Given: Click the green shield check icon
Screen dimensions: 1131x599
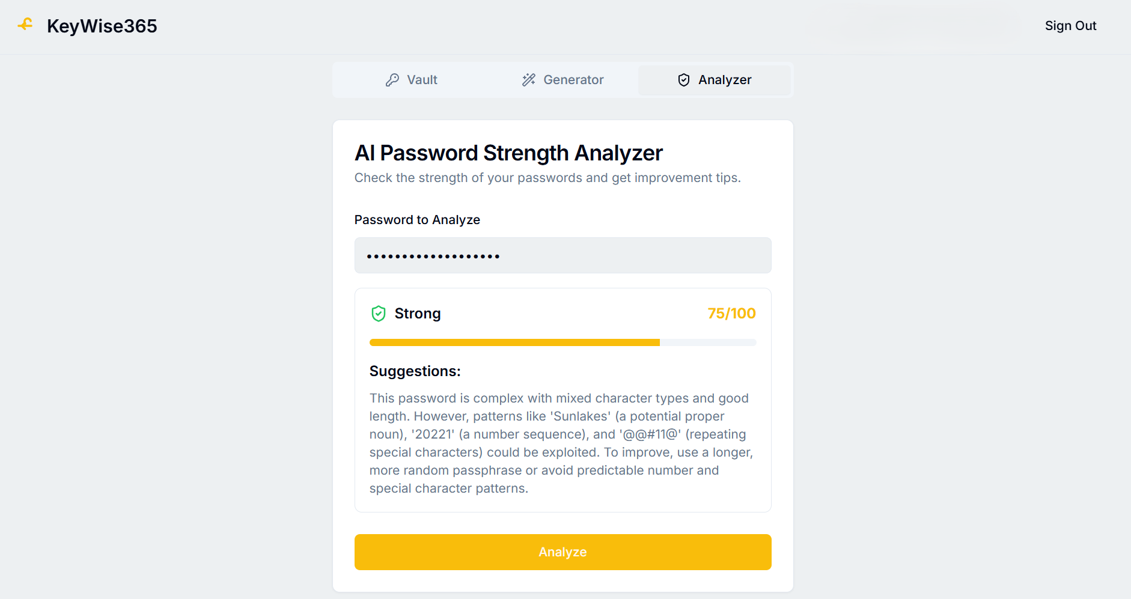Looking at the screenshot, I should (379, 314).
